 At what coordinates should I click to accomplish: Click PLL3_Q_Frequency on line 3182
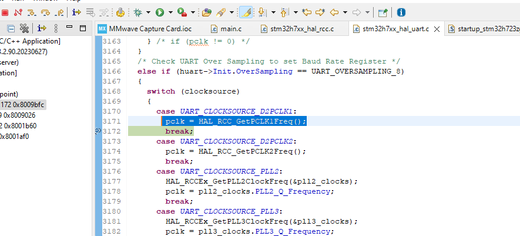(293, 232)
